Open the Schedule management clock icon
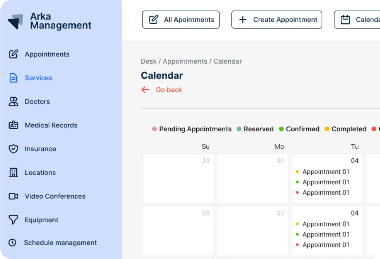 (12, 243)
